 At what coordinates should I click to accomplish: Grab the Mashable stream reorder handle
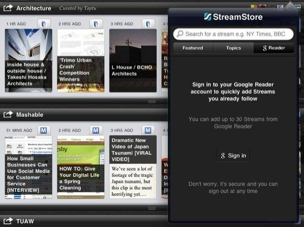point(152,208)
